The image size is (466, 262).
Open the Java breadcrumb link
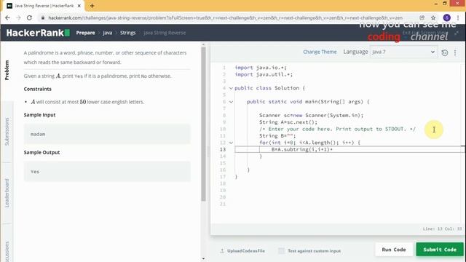tap(107, 33)
